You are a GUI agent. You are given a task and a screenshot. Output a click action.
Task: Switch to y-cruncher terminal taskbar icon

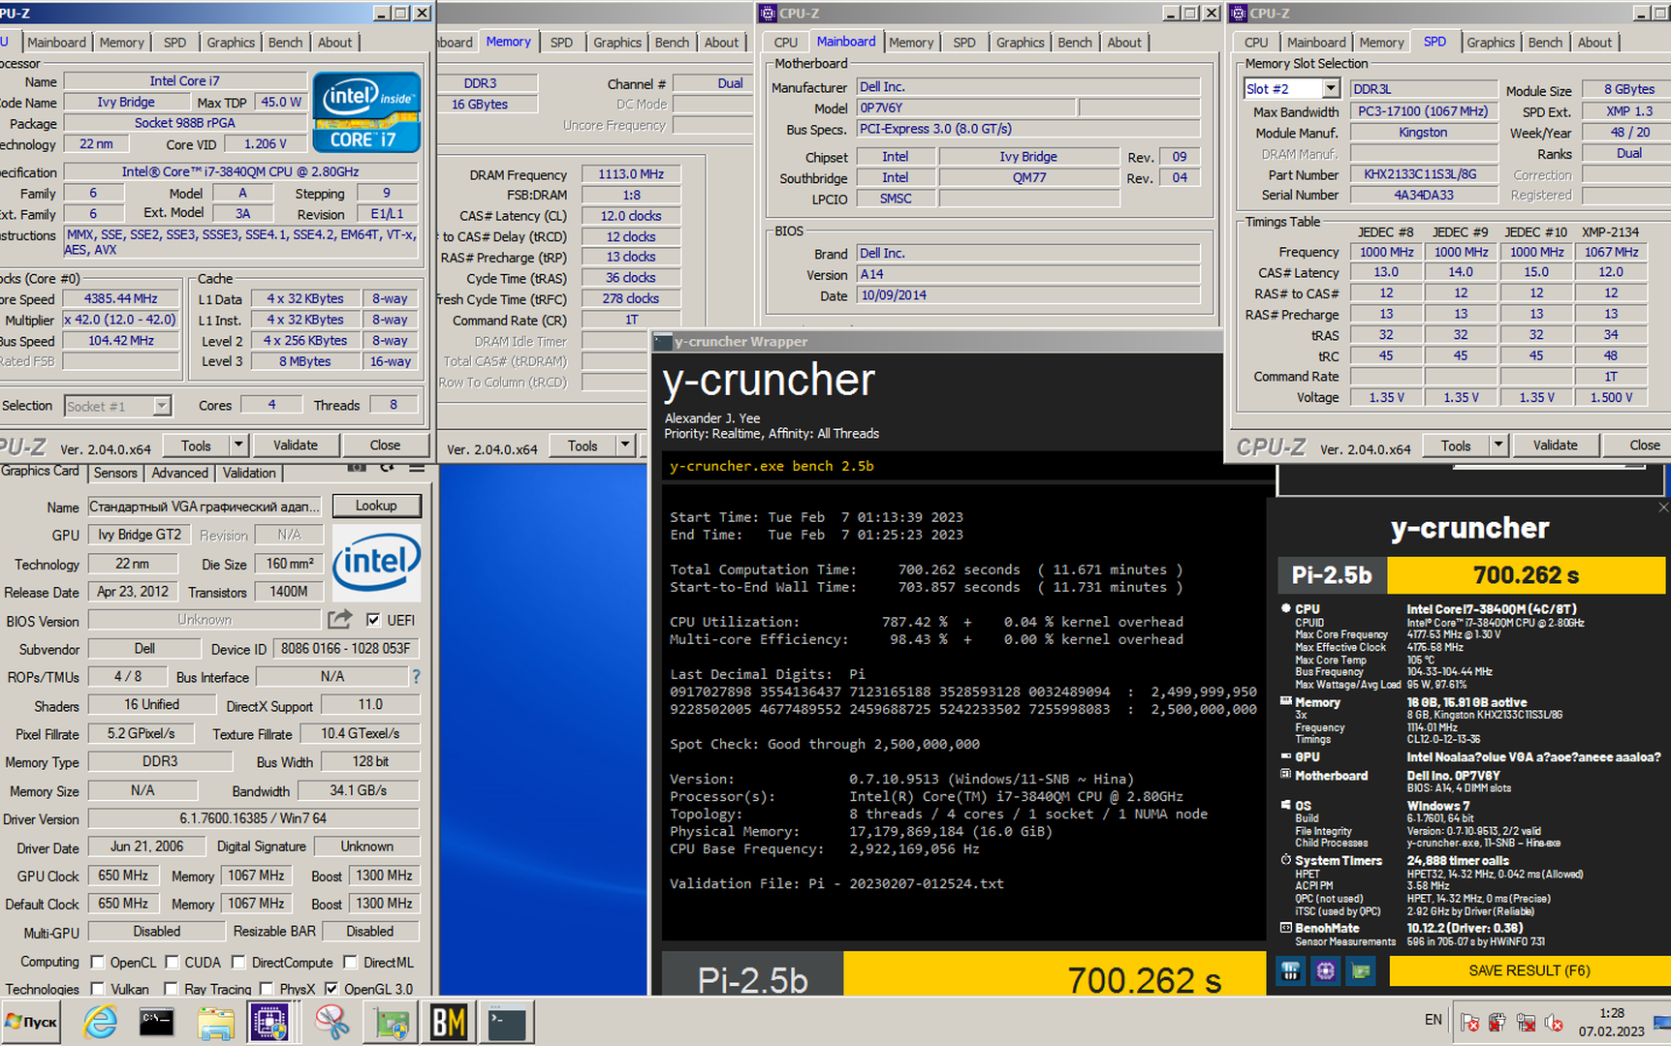click(x=506, y=1022)
